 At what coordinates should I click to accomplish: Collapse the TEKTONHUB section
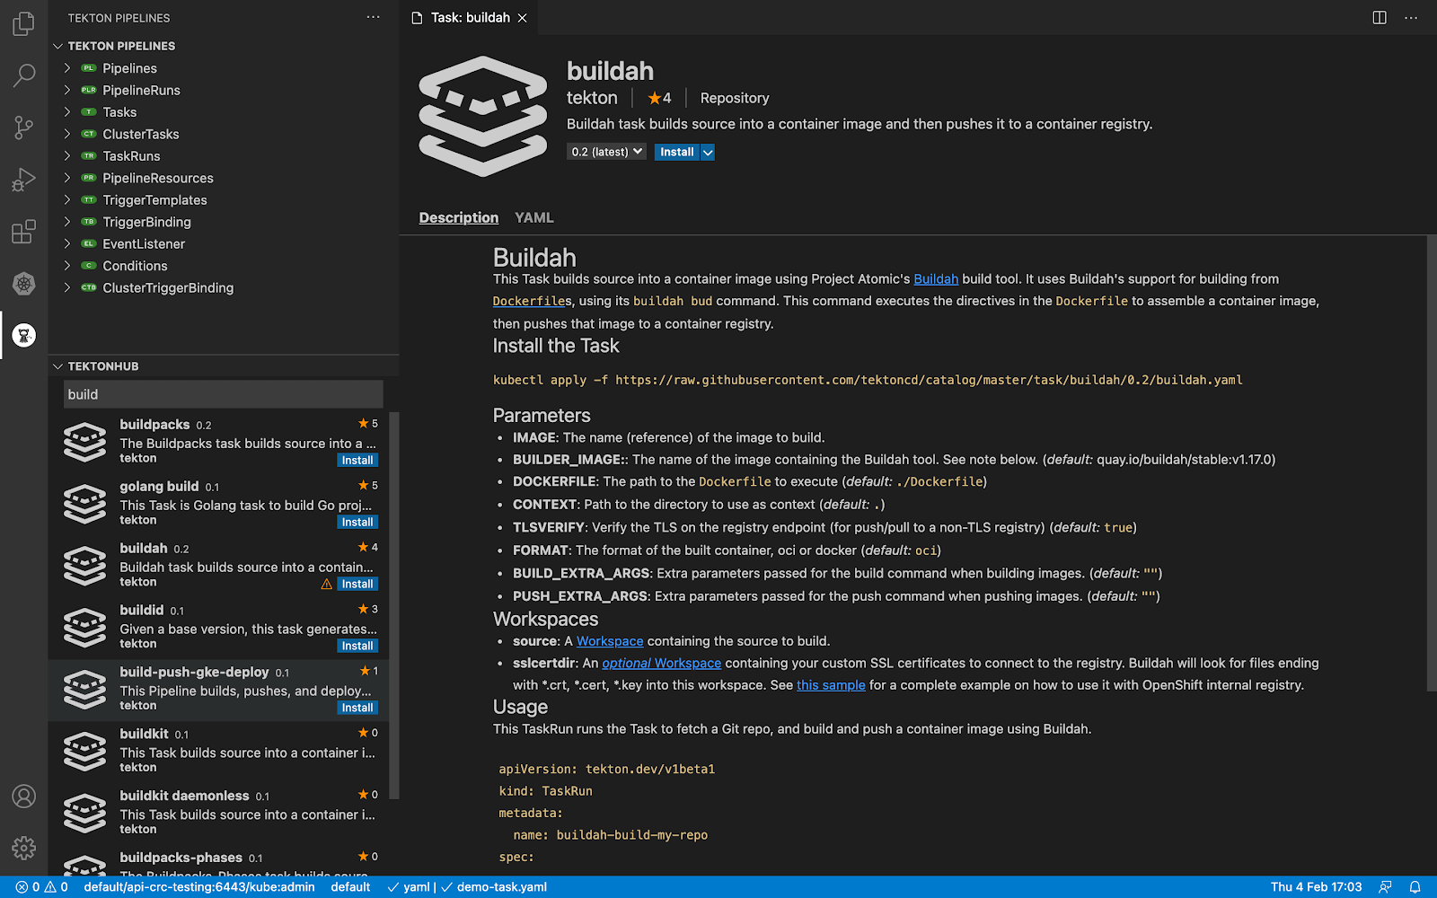coord(58,366)
